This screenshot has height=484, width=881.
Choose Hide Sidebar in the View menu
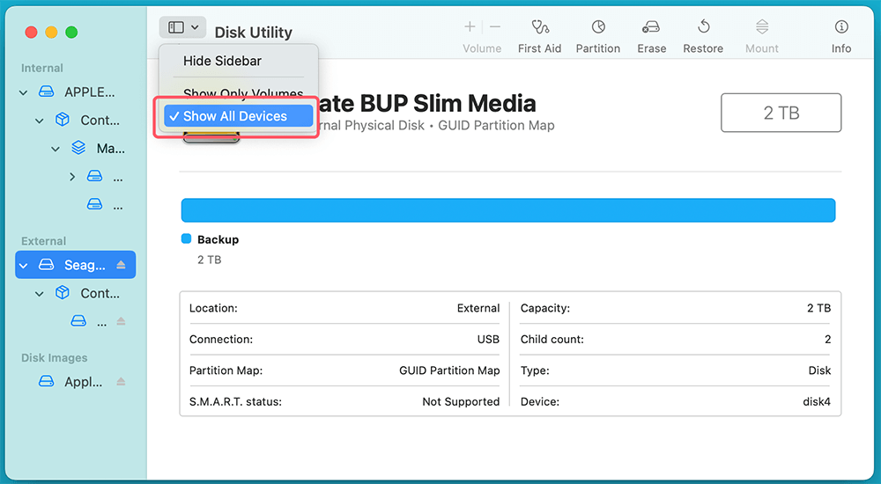[222, 61]
